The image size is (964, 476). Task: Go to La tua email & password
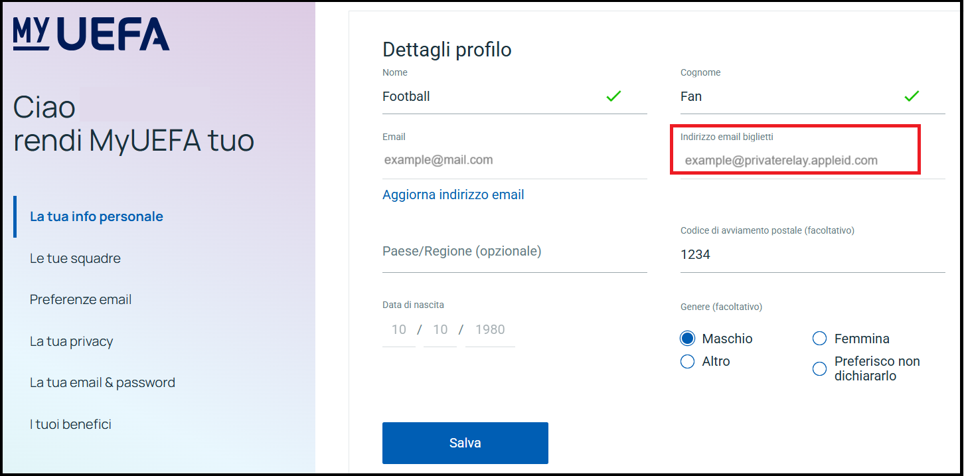pyautogui.click(x=102, y=382)
